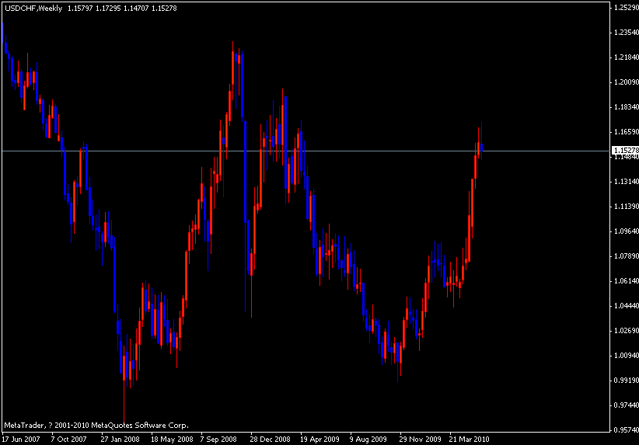
Task: Select the 27 Jan 2008 date label
Action: coord(120,438)
